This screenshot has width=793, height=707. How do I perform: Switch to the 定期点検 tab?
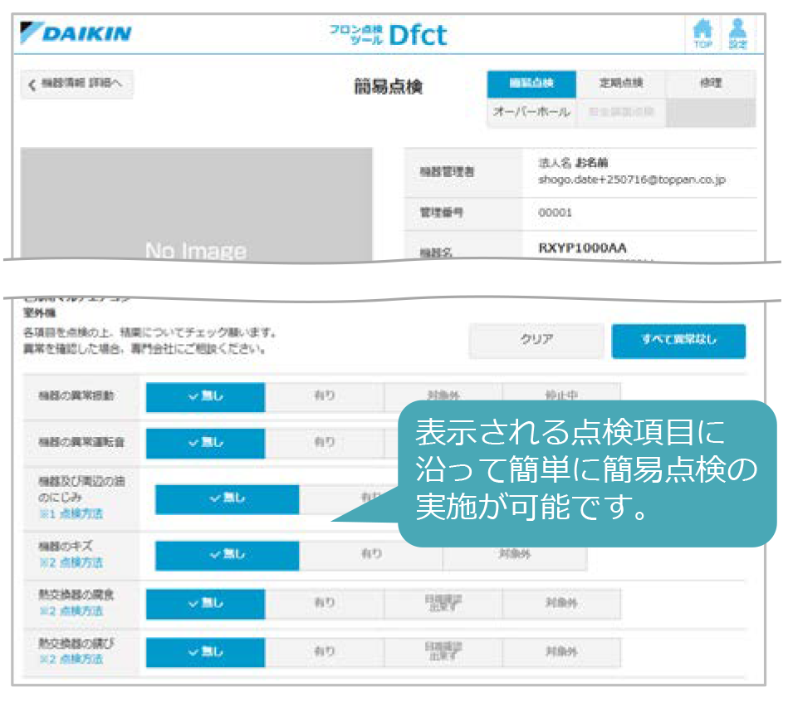621,84
